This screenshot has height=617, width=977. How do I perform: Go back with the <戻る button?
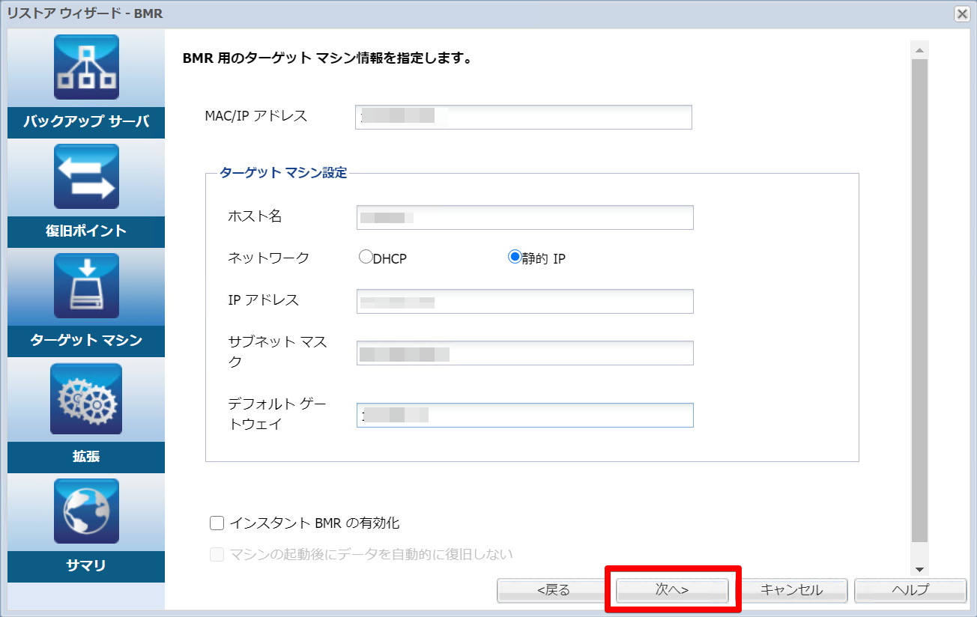tap(554, 590)
